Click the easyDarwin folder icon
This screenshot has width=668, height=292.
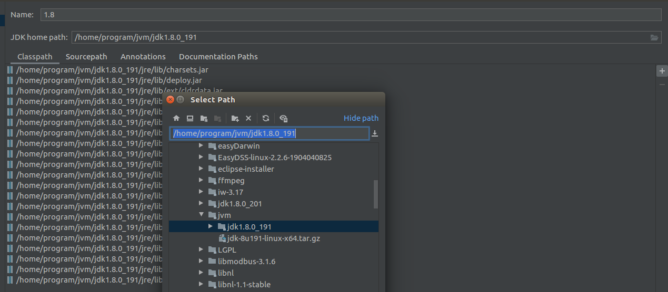coord(212,146)
